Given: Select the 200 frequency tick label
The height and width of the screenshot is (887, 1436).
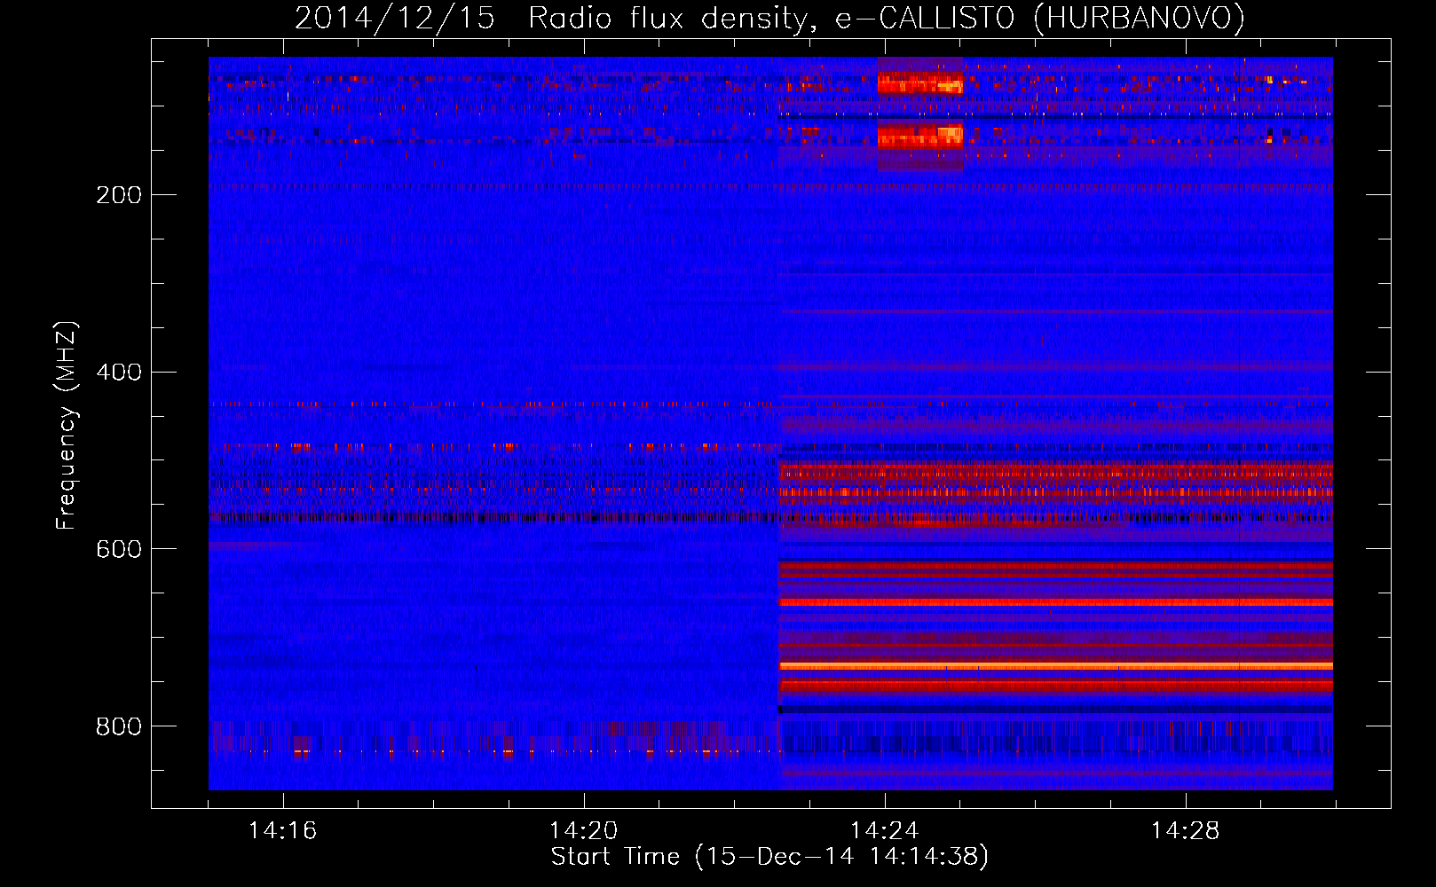Looking at the screenshot, I should (x=119, y=195).
